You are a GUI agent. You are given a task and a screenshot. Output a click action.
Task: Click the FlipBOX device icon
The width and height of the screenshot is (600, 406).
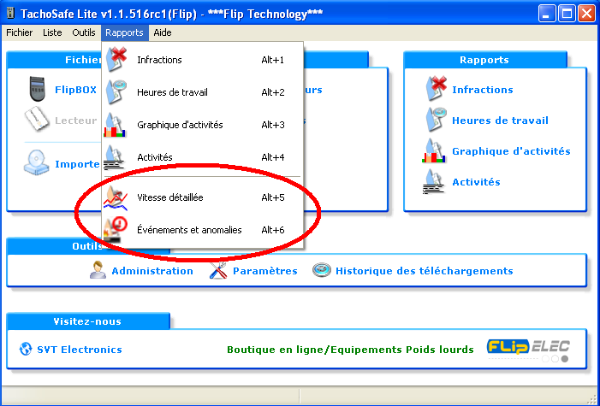pos(36,90)
